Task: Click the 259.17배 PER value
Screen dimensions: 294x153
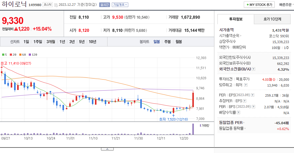Action: coord(272,95)
